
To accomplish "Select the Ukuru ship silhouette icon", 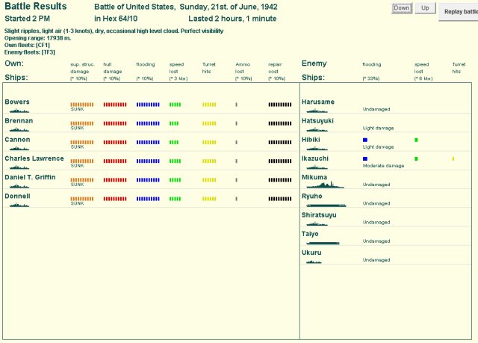I will click(x=314, y=261).
